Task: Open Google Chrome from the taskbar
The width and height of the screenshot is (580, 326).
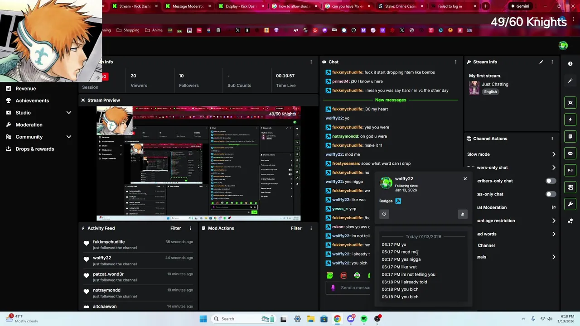Action: click(x=337, y=319)
